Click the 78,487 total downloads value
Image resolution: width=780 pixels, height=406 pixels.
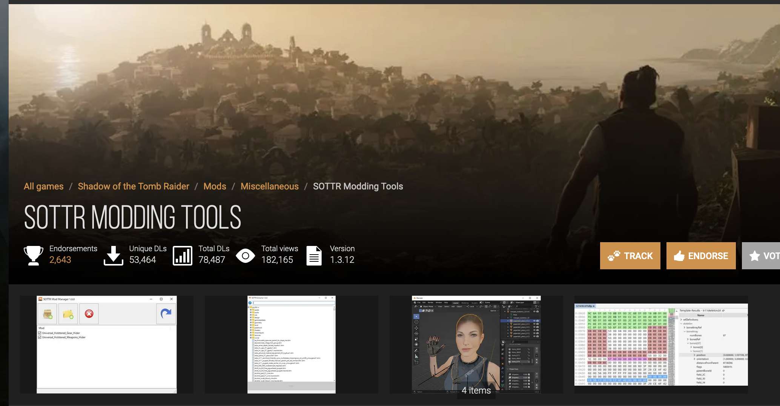212,260
